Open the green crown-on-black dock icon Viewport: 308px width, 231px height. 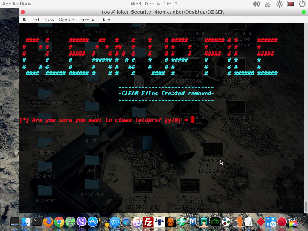215,222
